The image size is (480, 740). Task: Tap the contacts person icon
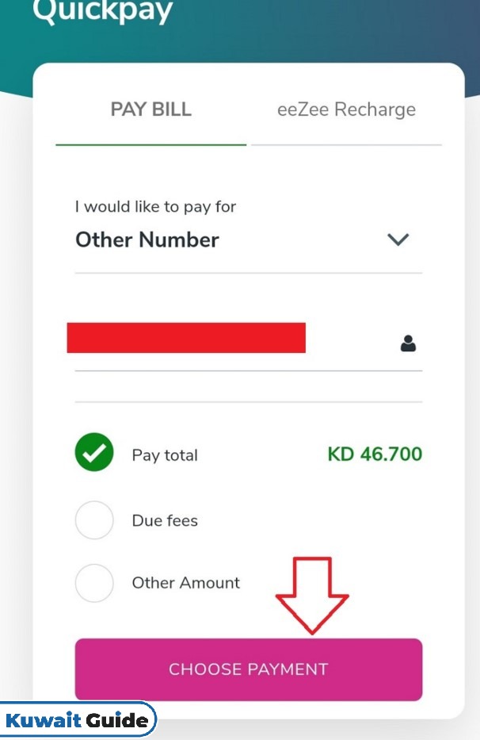tap(408, 343)
